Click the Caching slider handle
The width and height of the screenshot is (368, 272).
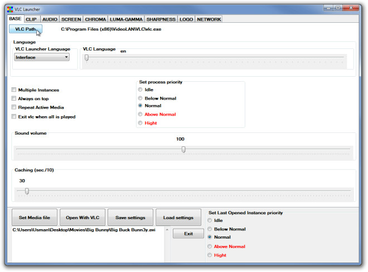[27, 191]
